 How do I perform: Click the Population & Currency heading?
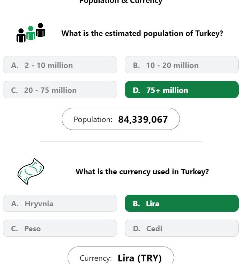pos(121,2)
